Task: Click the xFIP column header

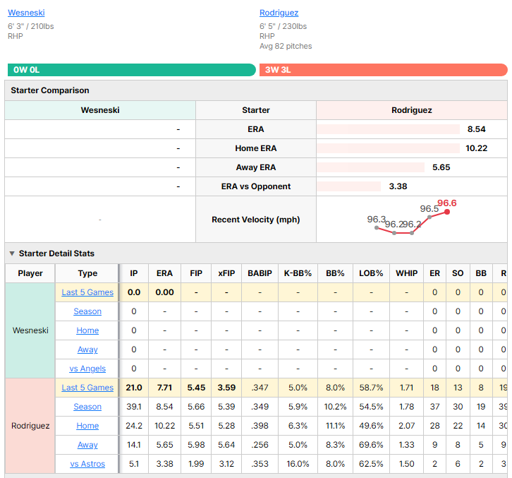Action: tap(226, 273)
